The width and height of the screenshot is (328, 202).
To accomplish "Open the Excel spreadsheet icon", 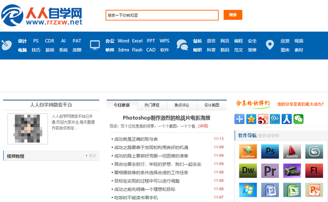I will pos(292,190).
